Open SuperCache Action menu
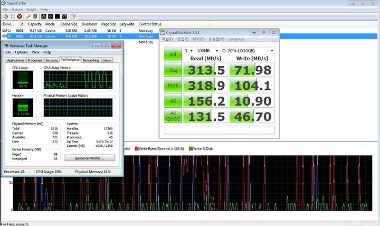380x226 pixels. pos(17,10)
